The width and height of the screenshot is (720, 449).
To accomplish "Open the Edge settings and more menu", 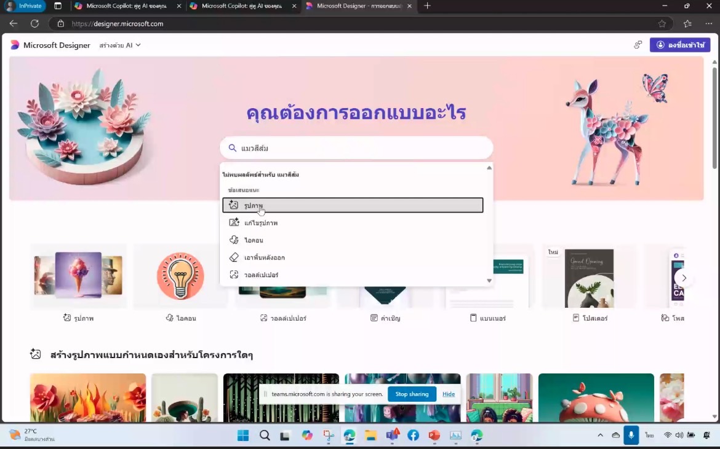I will 708,23.
